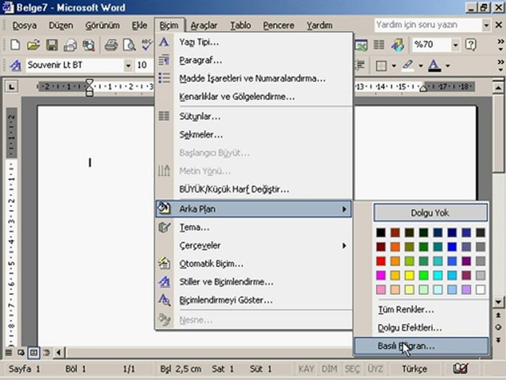
Task: Choose Yazı Tipi from Biçim menu
Action: click(254, 42)
